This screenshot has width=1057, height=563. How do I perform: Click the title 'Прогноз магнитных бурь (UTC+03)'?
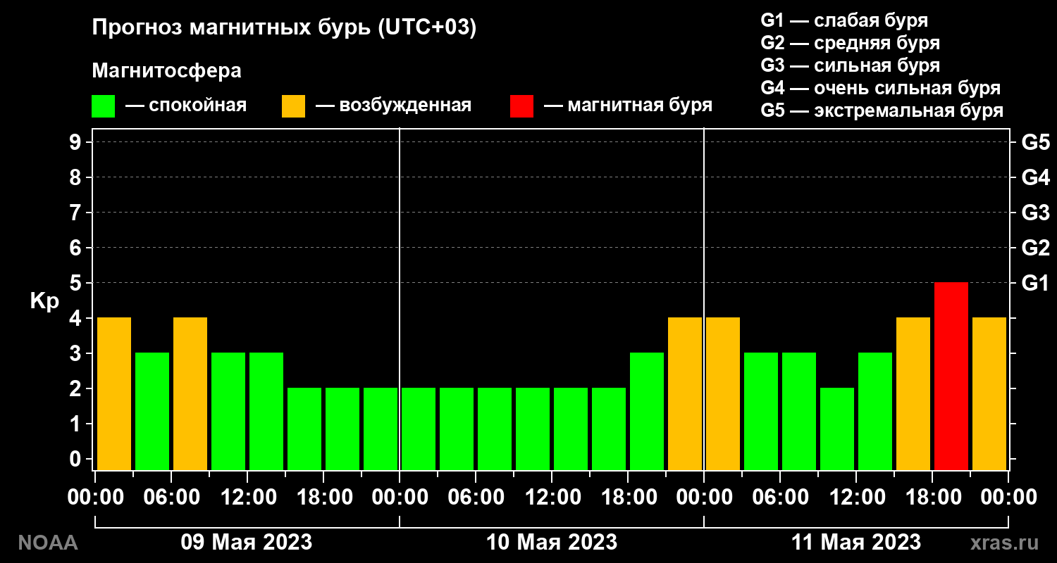pos(285,28)
